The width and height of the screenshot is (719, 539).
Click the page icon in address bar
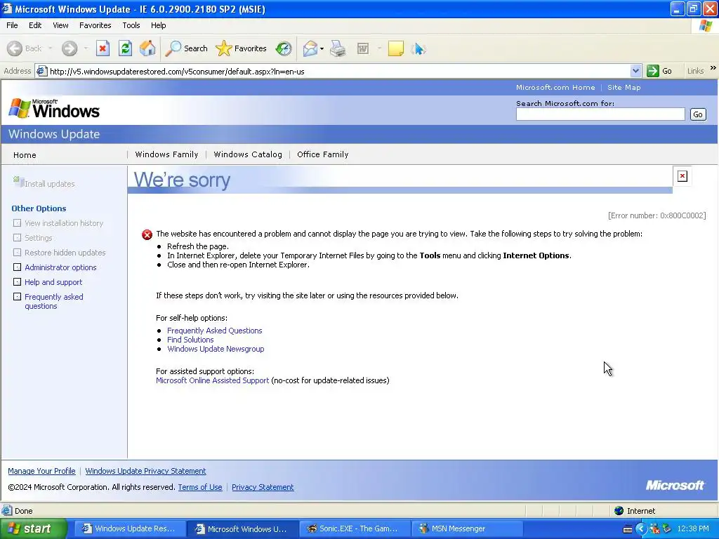(41, 71)
